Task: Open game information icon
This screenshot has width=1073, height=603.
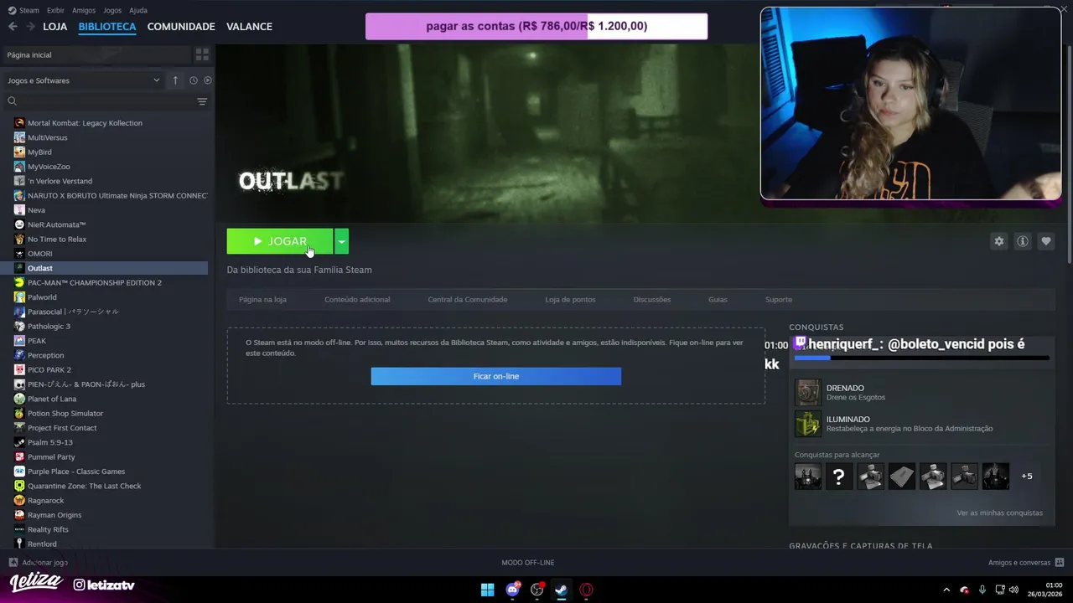Action: tap(1023, 241)
